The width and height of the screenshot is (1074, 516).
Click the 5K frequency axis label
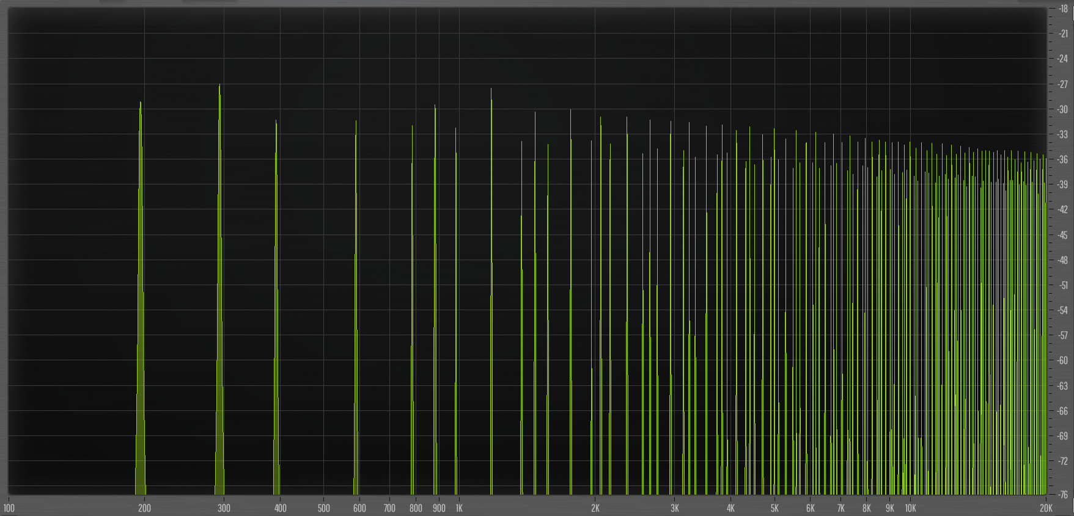pyautogui.click(x=774, y=508)
